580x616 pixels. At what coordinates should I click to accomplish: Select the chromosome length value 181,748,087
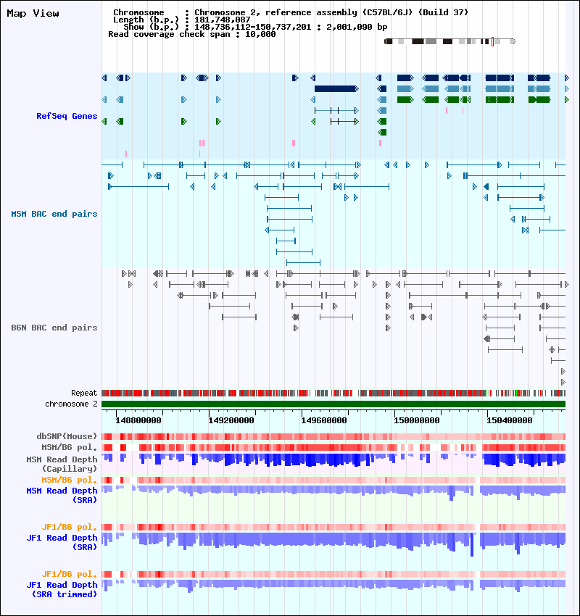click(x=223, y=20)
